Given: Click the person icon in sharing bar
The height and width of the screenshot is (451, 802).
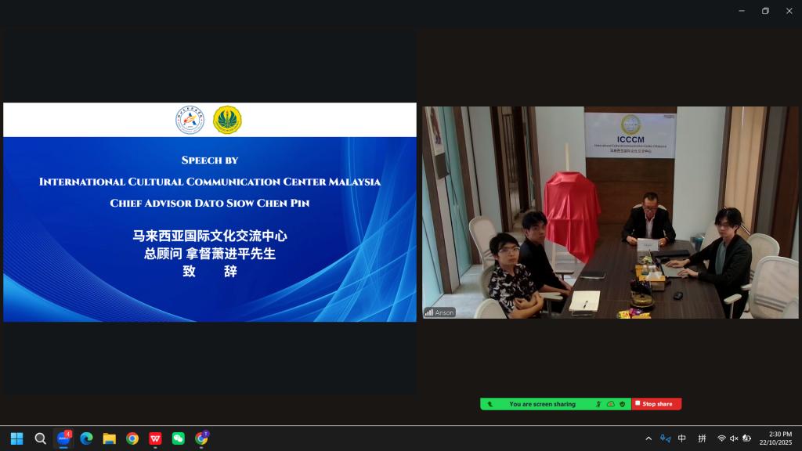Looking at the screenshot, I should tap(598, 404).
